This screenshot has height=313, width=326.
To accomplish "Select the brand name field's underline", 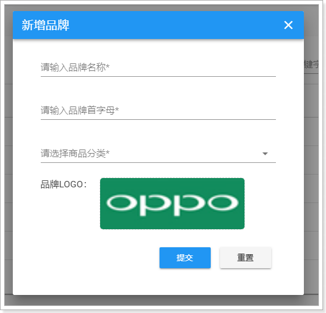I will point(158,76).
